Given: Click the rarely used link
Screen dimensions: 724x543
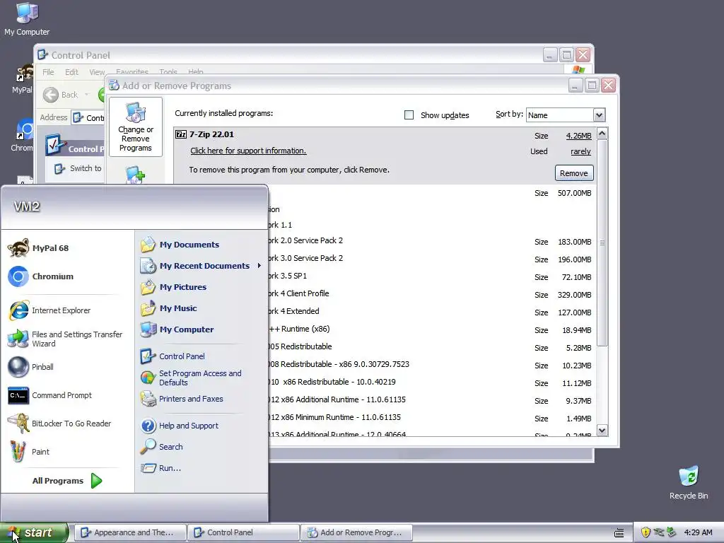Looking at the screenshot, I should coord(580,151).
